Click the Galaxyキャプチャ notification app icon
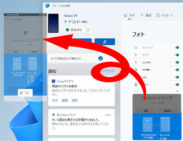Viewport: 183px width, 141px height. point(53,81)
